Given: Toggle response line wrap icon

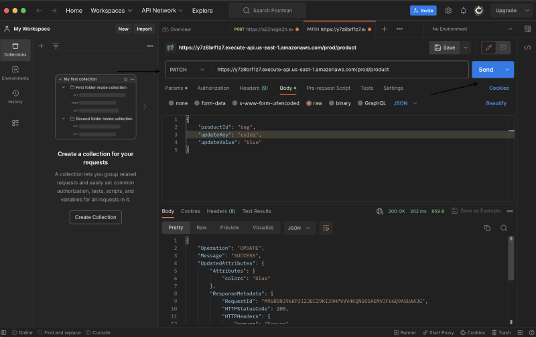Looking at the screenshot, I should [x=326, y=228].
